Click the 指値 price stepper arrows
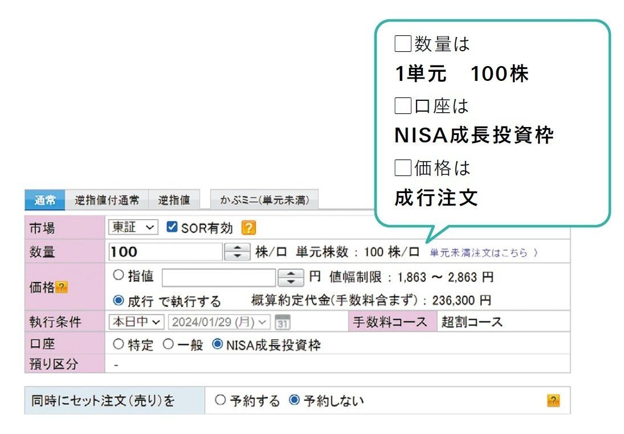This screenshot has height=434, width=624. pos(291,277)
